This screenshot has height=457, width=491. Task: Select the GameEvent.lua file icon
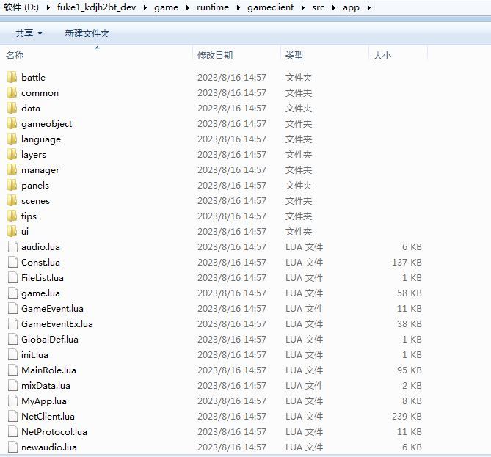coord(12,308)
